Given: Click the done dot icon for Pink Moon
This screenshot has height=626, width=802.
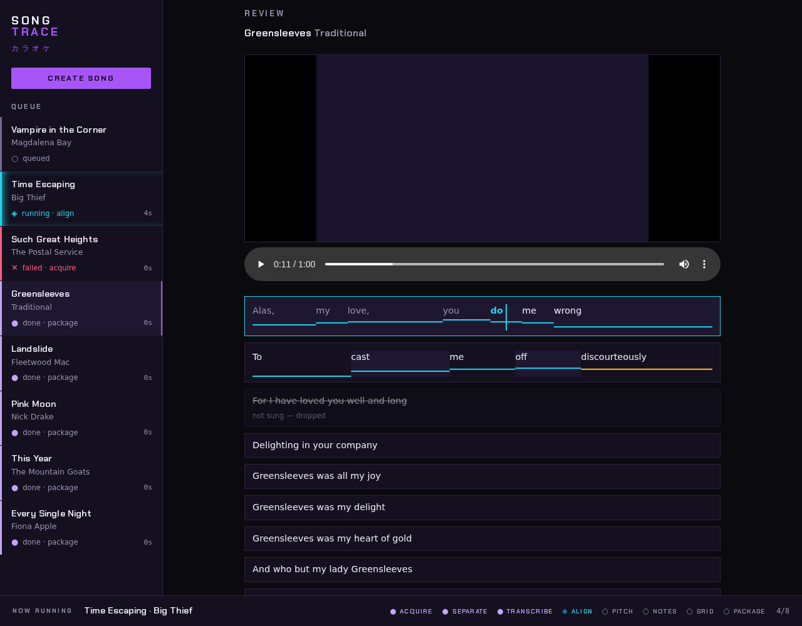Looking at the screenshot, I should [15, 433].
